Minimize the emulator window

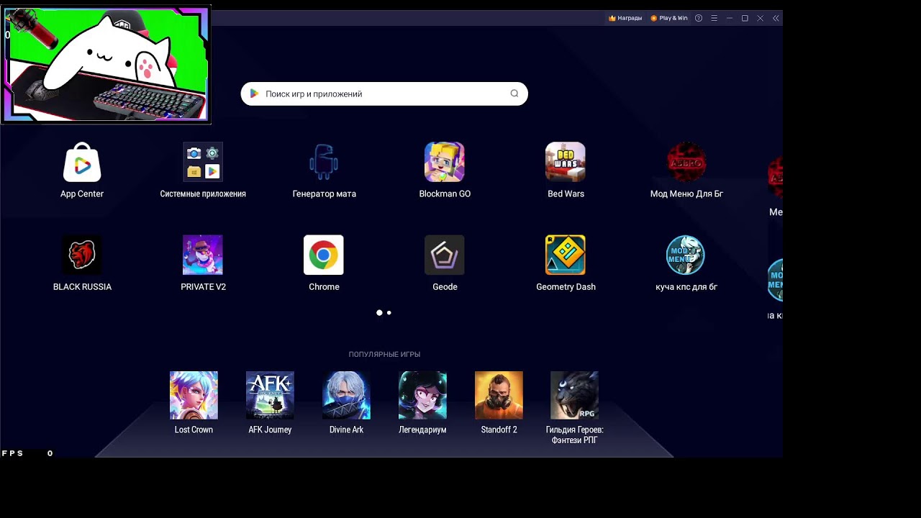click(730, 18)
